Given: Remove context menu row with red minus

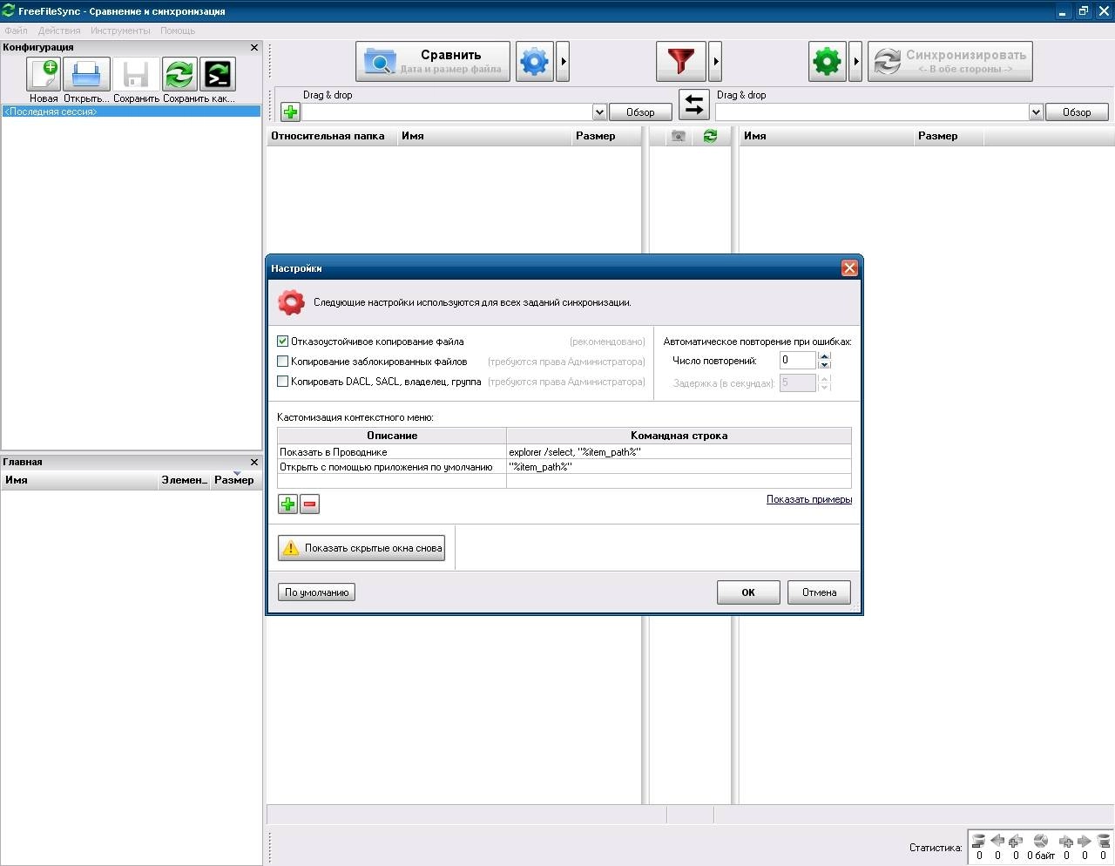Looking at the screenshot, I should [309, 504].
